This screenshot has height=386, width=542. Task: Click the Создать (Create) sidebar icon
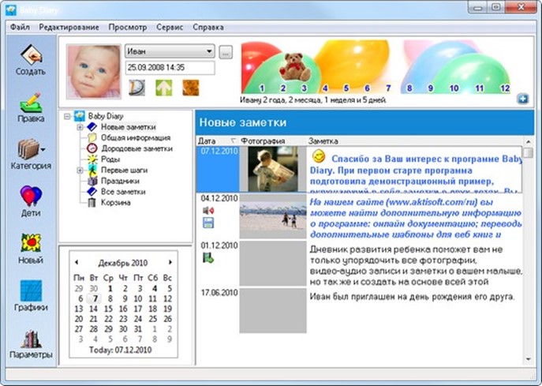point(31,58)
